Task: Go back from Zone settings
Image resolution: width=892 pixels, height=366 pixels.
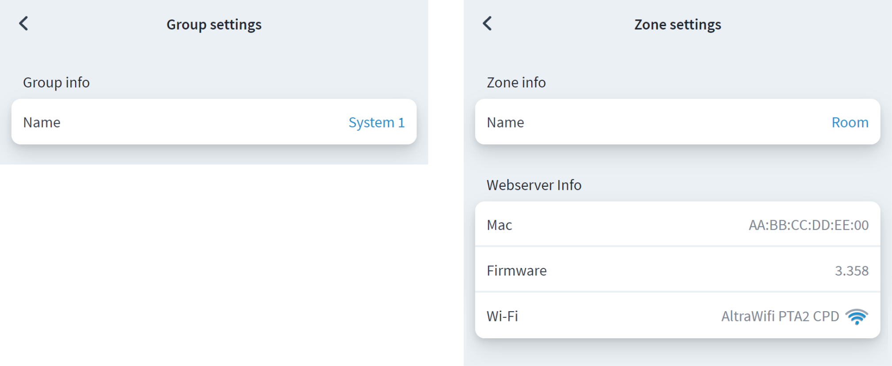Action: tap(487, 24)
